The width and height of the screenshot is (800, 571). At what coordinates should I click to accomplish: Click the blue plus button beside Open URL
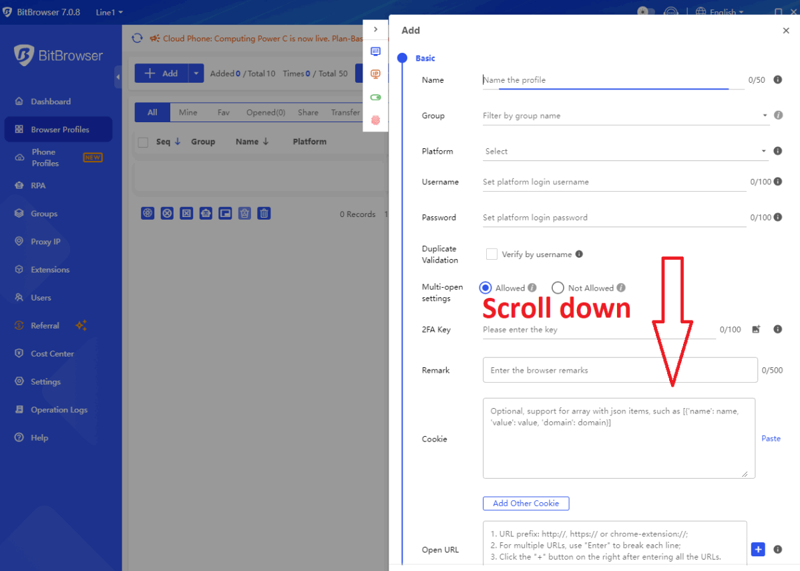pyautogui.click(x=758, y=550)
